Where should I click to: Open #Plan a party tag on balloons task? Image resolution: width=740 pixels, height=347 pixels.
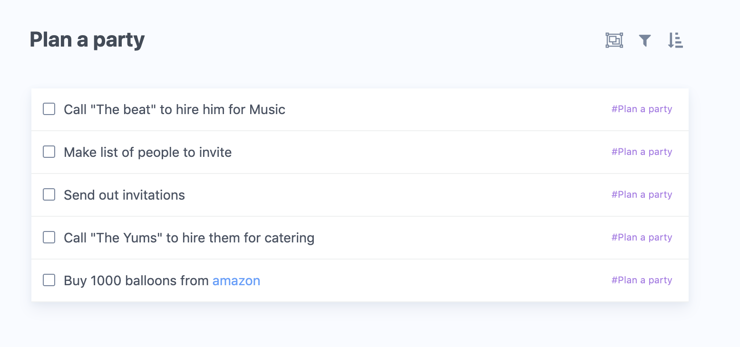pos(642,280)
